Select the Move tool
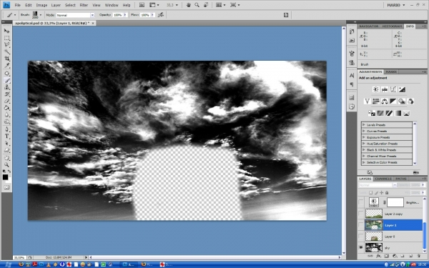The width and height of the screenshot is (429, 268). [7, 31]
